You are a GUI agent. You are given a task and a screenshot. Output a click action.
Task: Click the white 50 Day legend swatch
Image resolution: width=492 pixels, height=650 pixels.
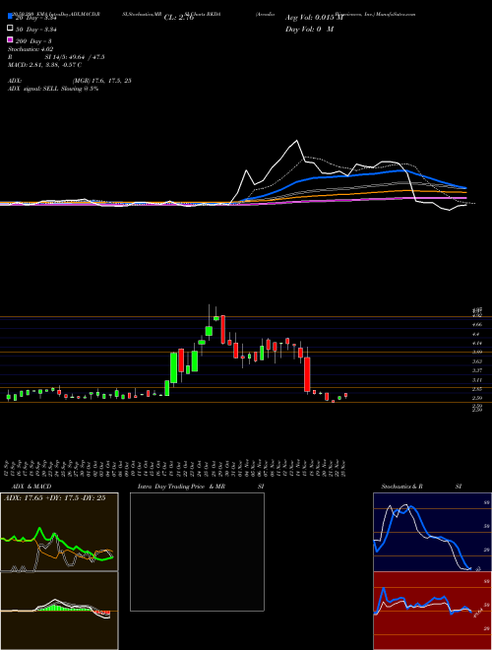10,29
